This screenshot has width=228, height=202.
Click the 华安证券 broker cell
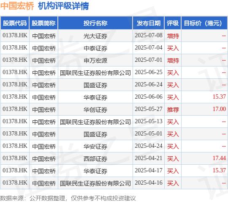pyautogui.click(x=95, y=147)
